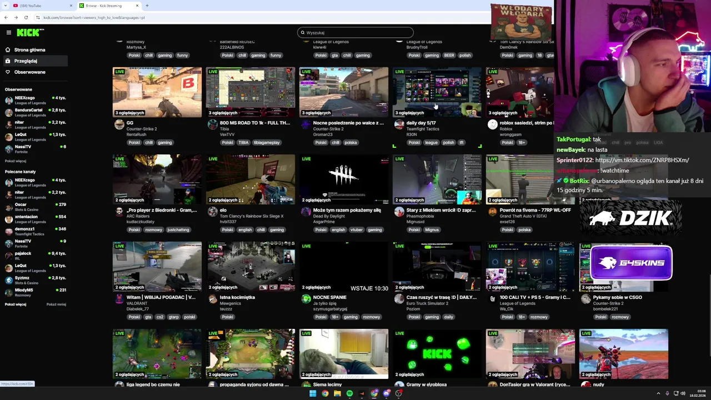Click the microphone icon in system tray
This screenshot has height=400, width=711.
coord(667,393)
